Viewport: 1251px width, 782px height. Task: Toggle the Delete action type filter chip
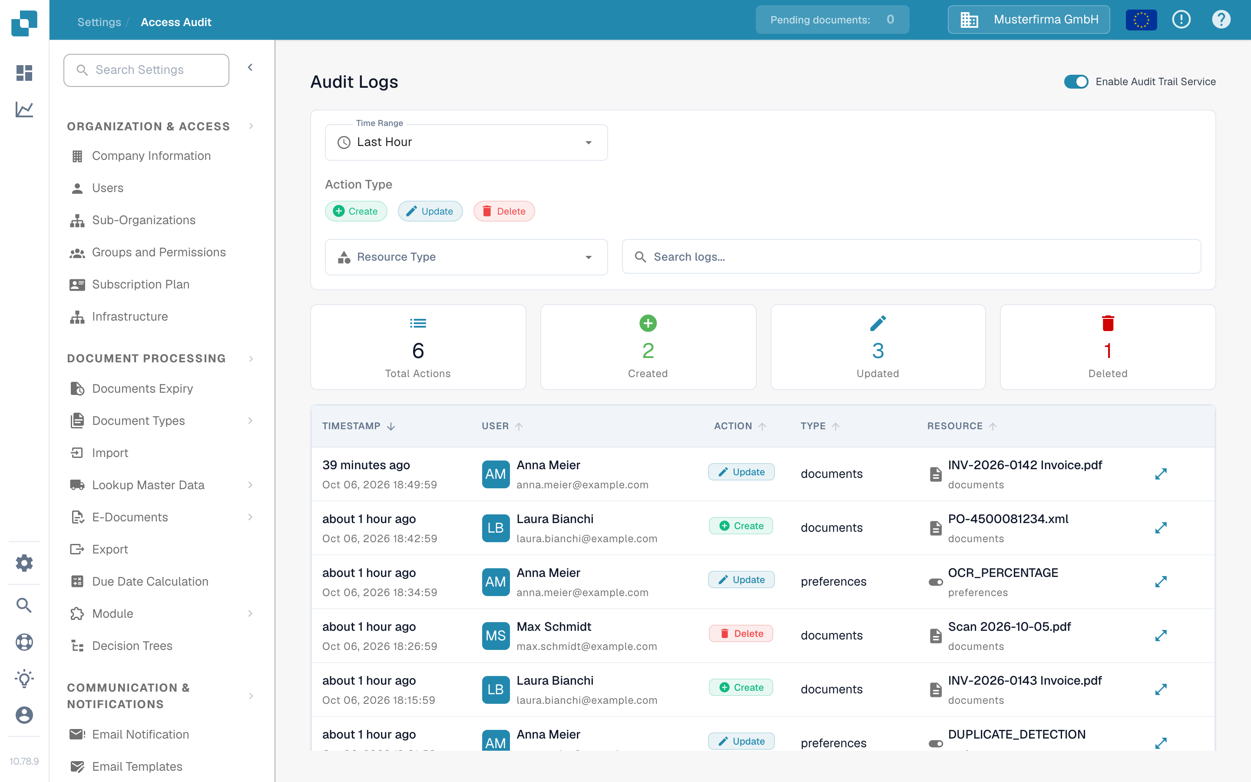coord(504,211)
